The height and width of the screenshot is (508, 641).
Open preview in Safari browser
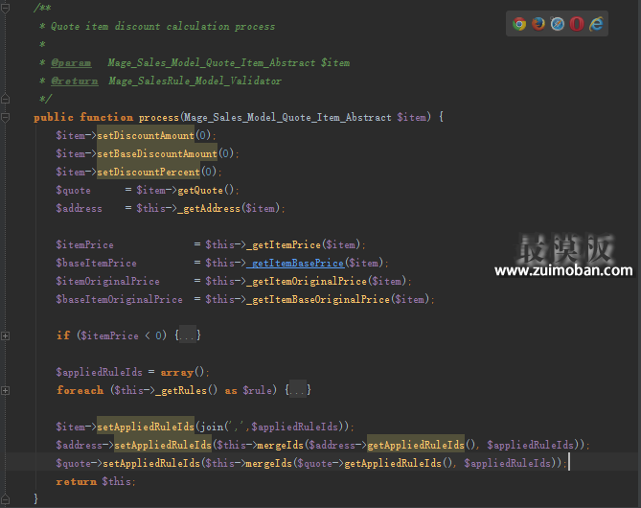(558, 24)
